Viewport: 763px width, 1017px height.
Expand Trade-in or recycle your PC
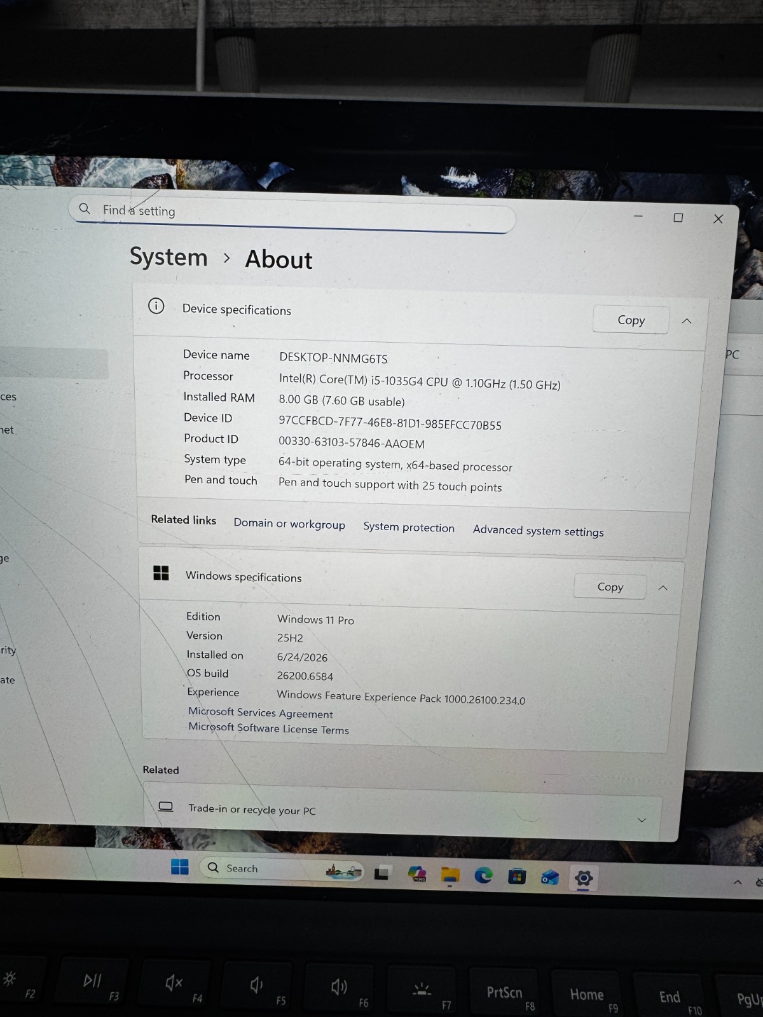pyautogui.click(x=642, y=820)
